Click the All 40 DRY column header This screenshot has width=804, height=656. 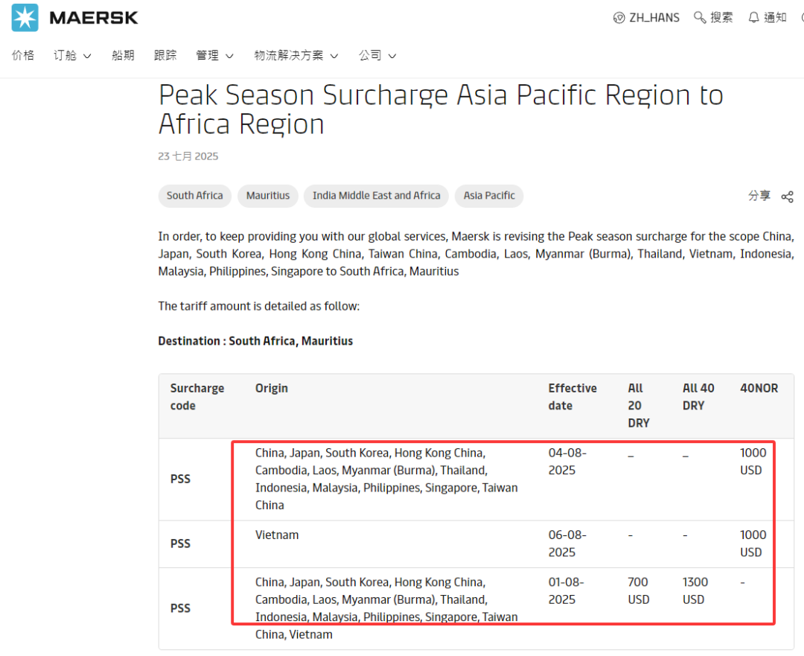(698, 397)
